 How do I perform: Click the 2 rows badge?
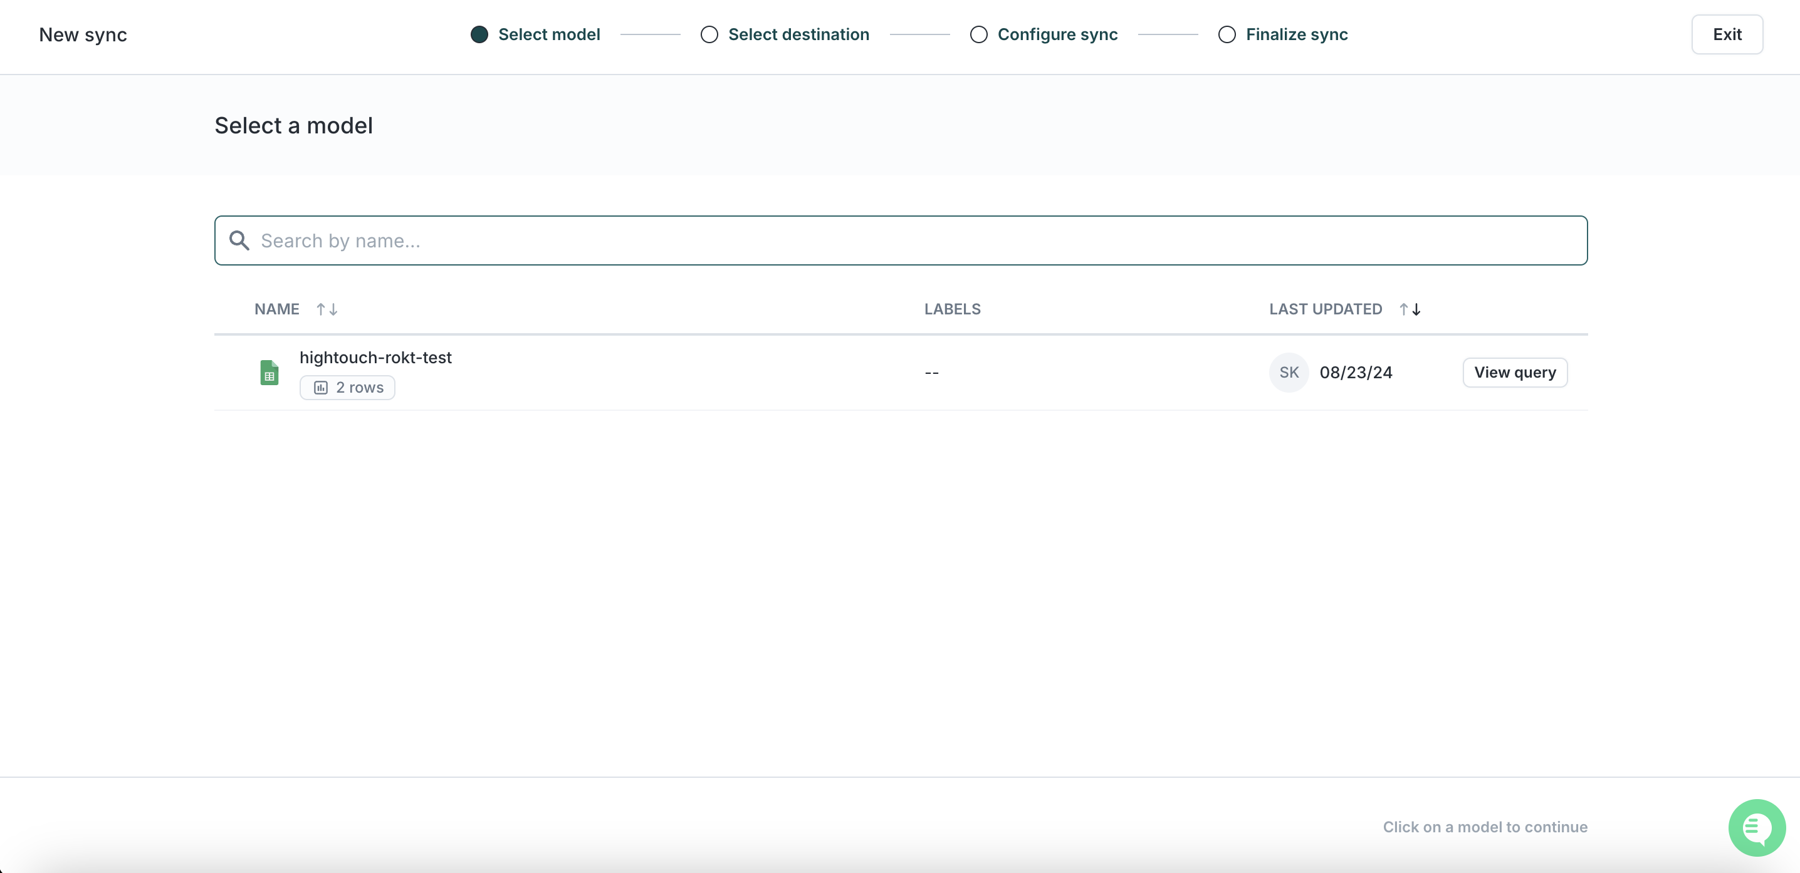pos(347,388)
